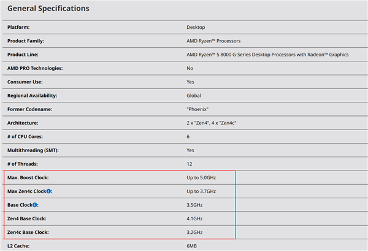Click the Up to 3.7GHz value
Screen dimensions: 368x251
(201, 191)
